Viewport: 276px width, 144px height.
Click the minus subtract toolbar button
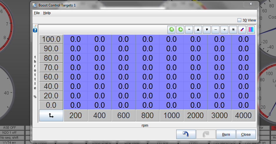[216, 29]
